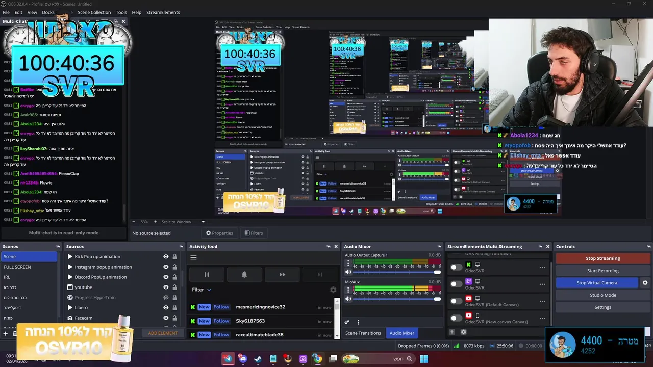Image resolution: width=653 pixels, height=367 pixels.
Task: Open Audio Mixer advanced properties gears
Action: pos(347,322)
